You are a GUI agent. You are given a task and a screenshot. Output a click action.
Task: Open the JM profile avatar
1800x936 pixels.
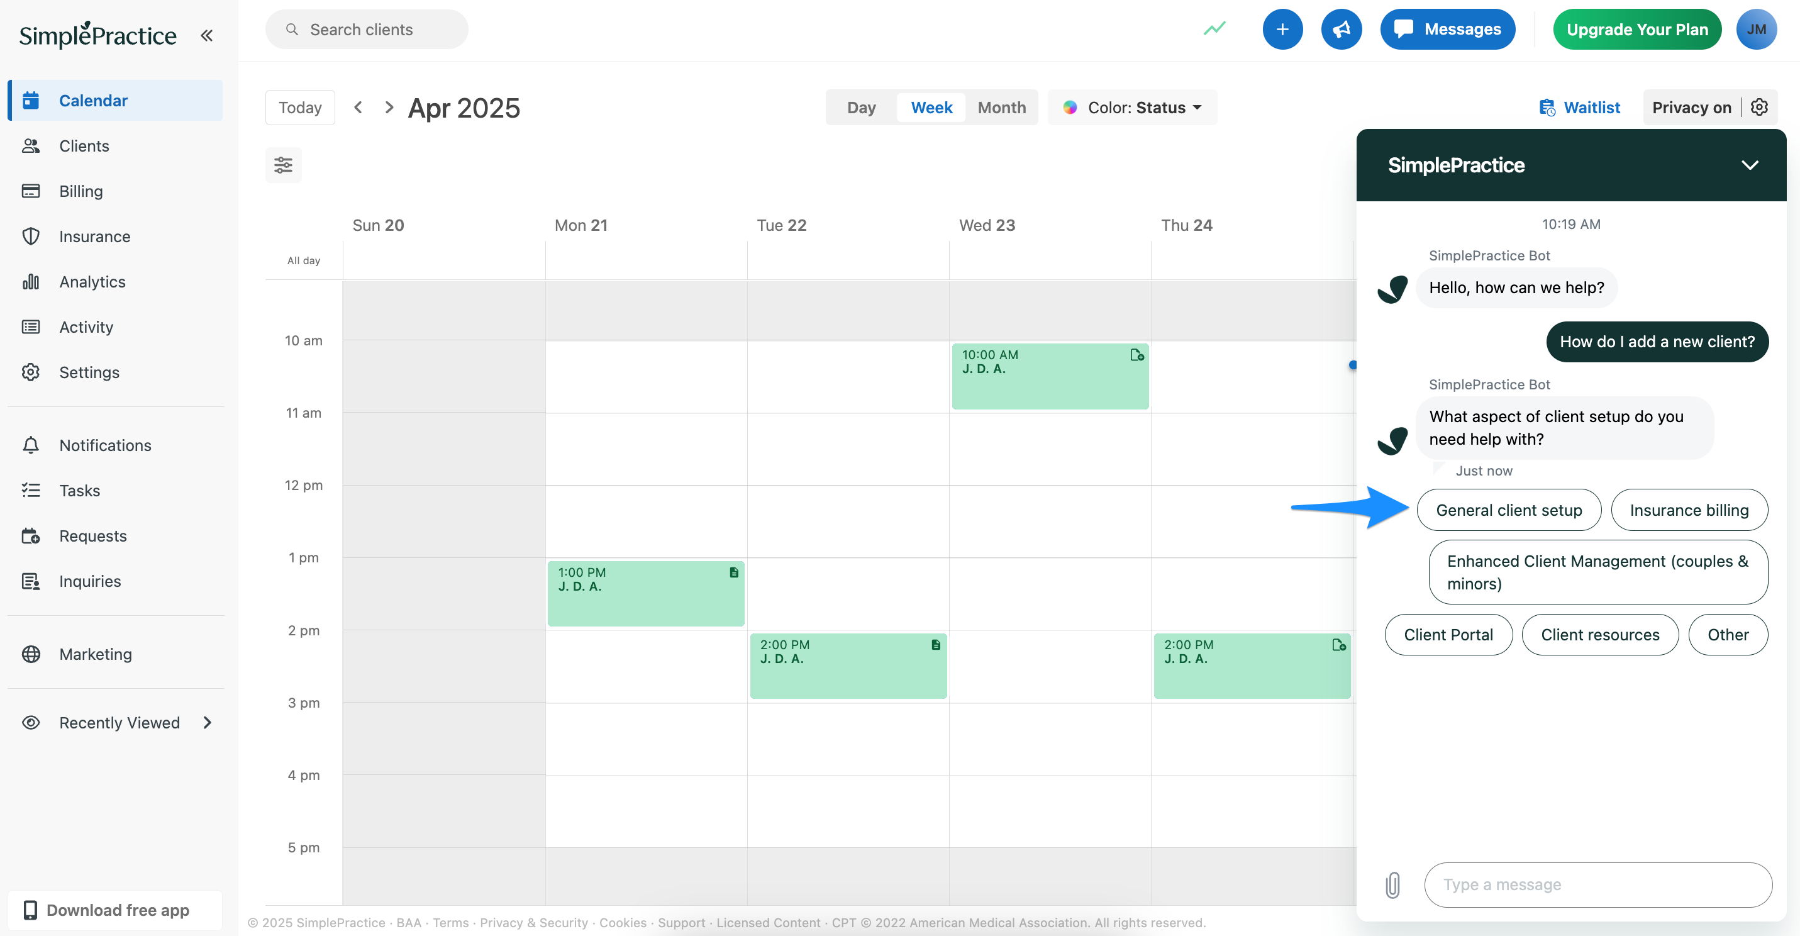(1756, 30)
